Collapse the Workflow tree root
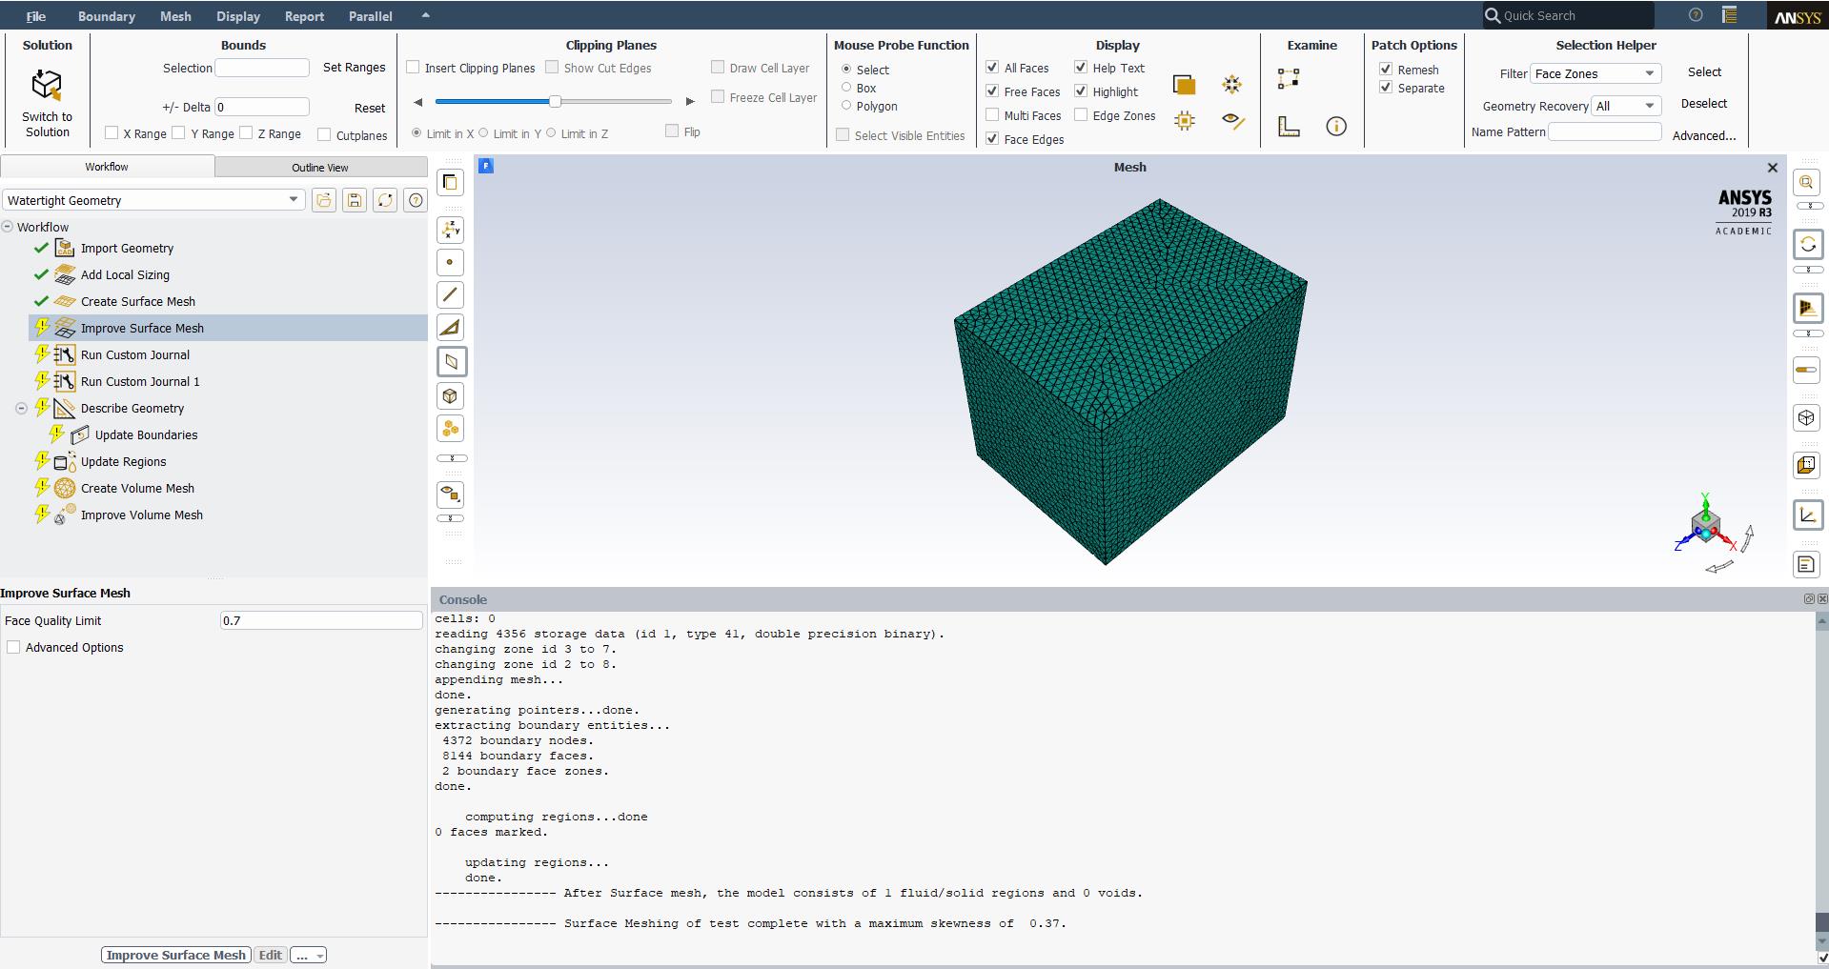This screenshot has width=1829, height=969. (x=8, y=227)
